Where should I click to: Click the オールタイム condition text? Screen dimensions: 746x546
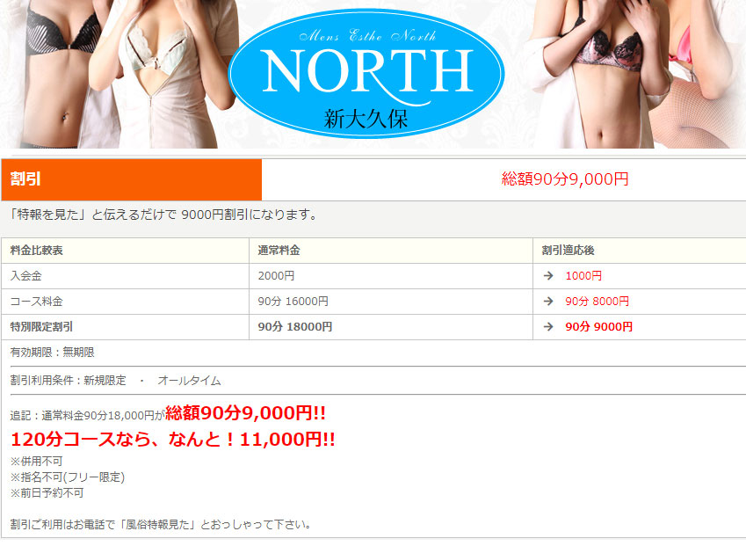189,381
